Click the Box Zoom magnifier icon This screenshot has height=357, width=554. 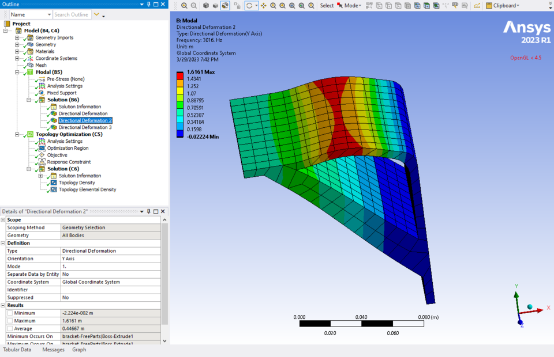(283, 5)
